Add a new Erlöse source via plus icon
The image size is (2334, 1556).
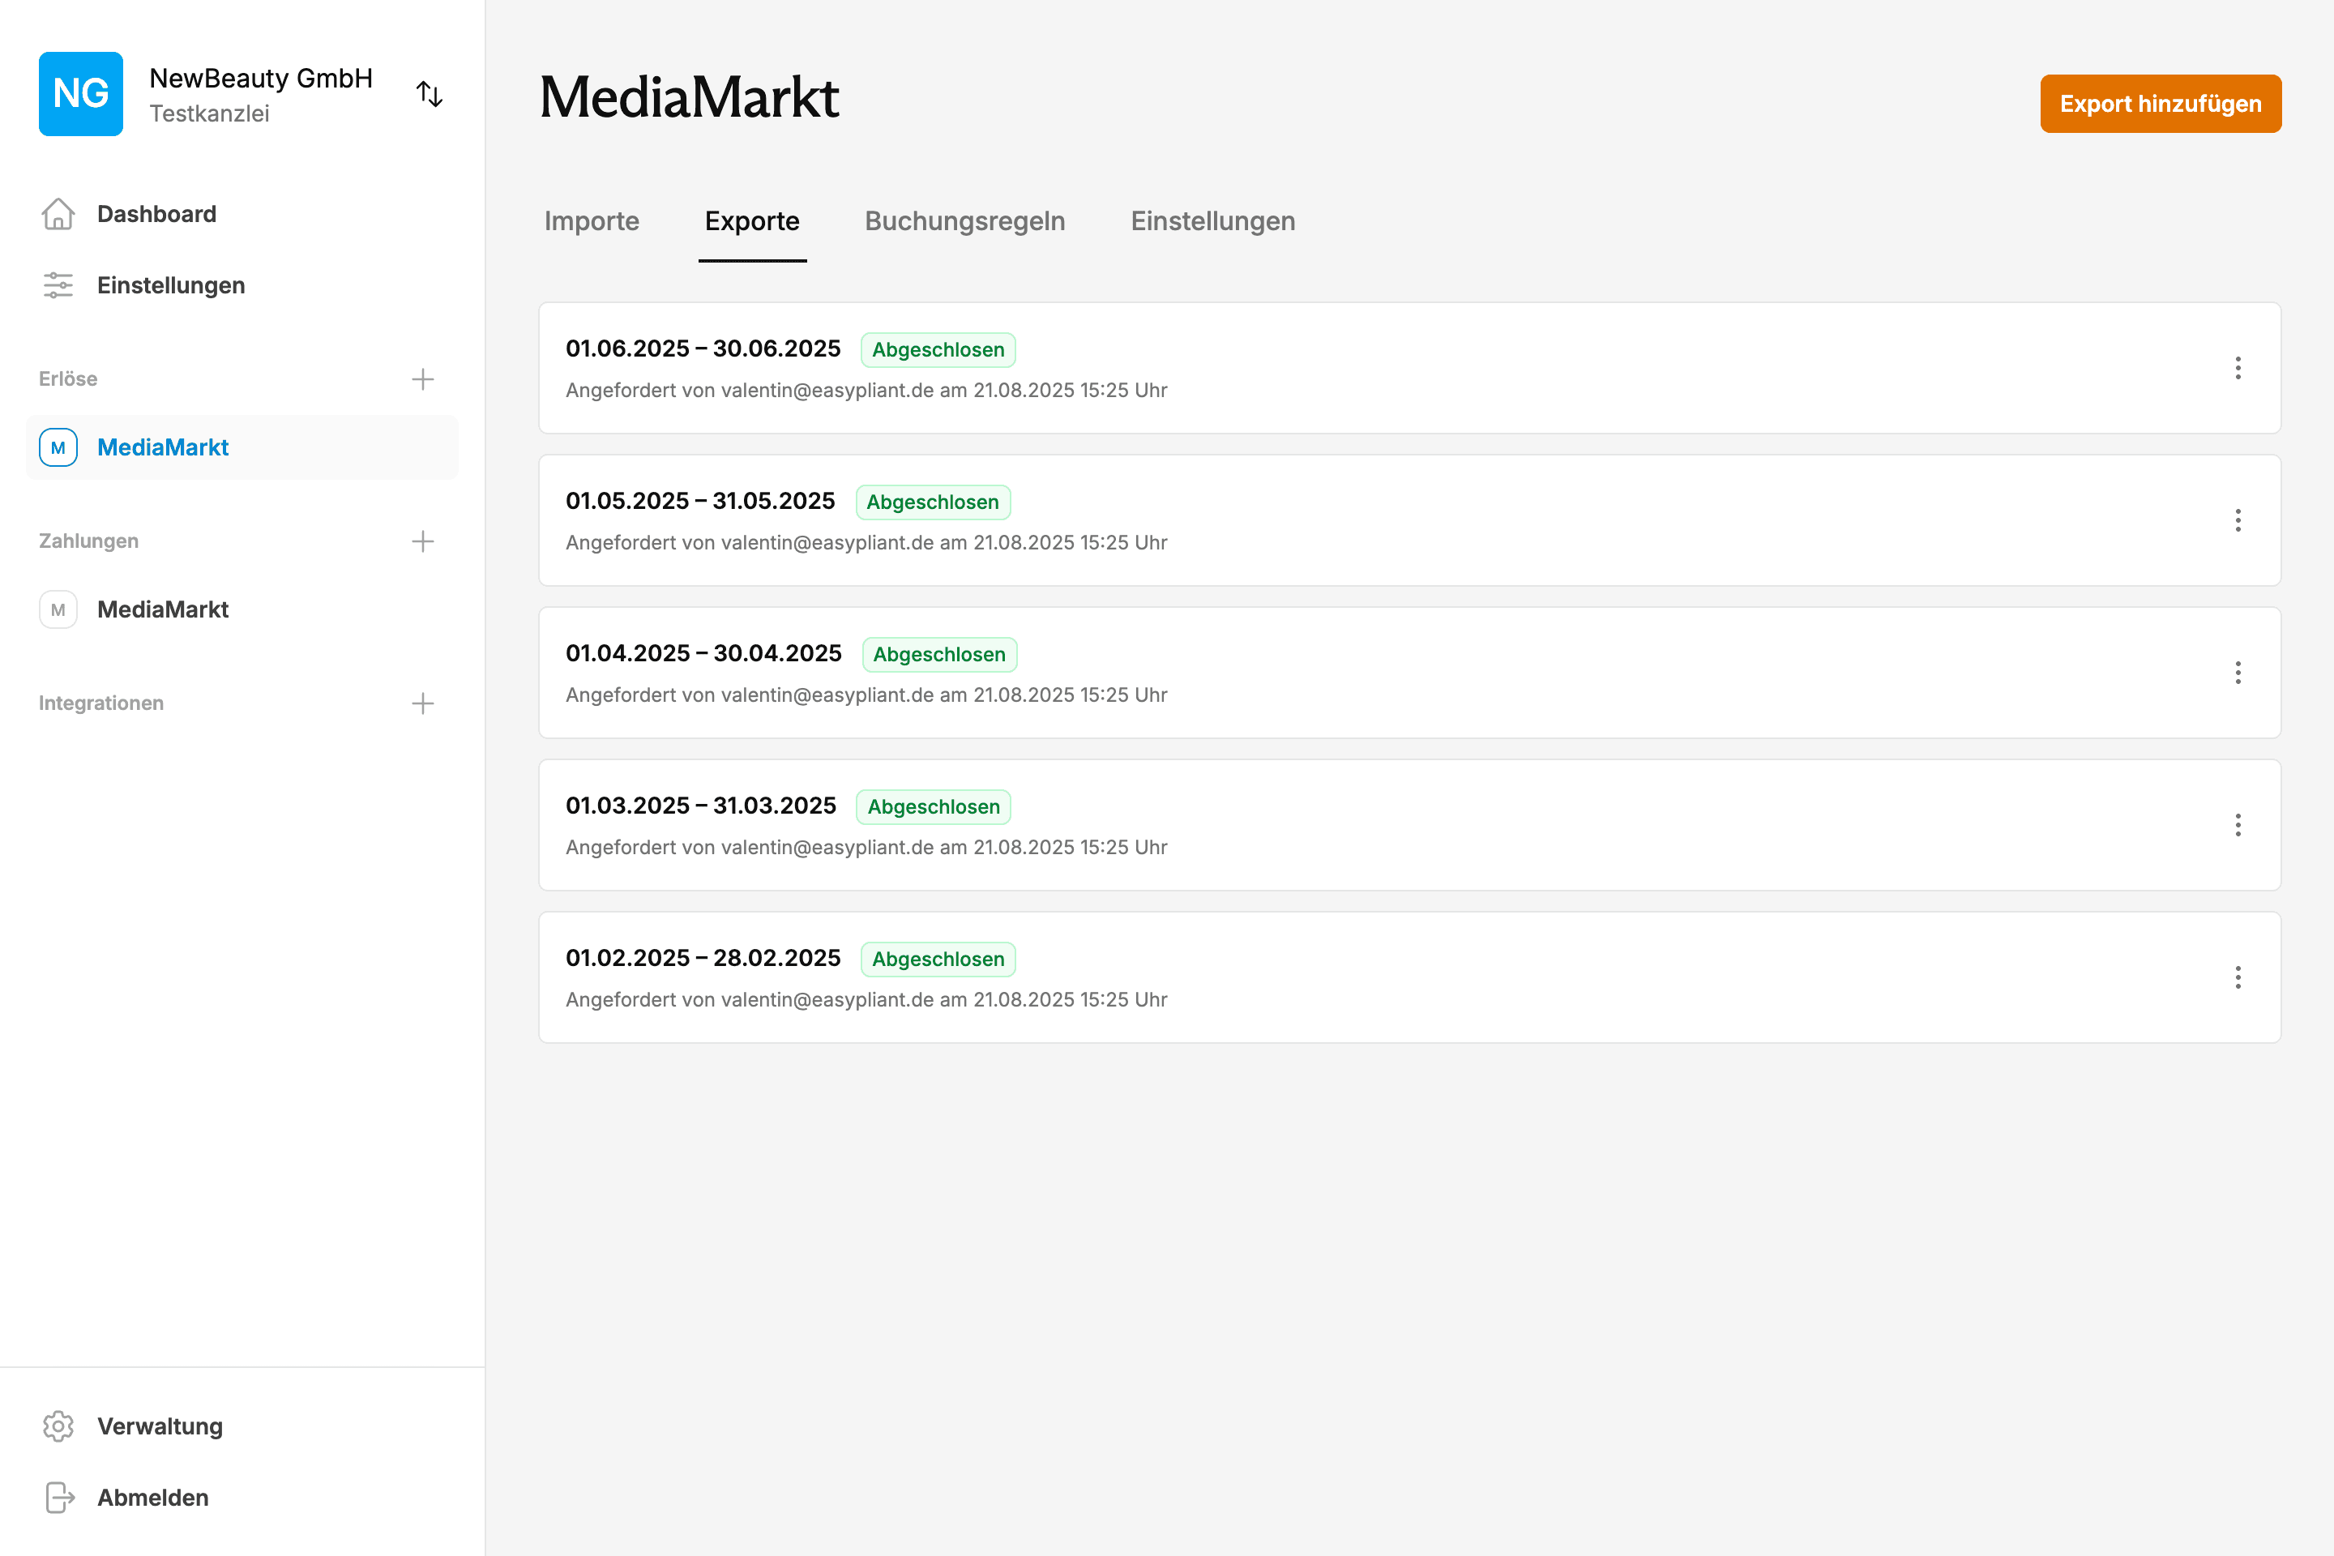pyautogui.click(x=423, y=378)
